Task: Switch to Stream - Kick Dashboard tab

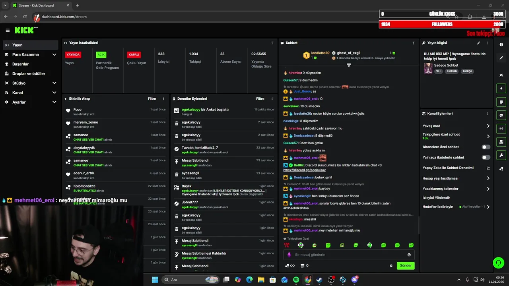Action: [x=41, y=6]
